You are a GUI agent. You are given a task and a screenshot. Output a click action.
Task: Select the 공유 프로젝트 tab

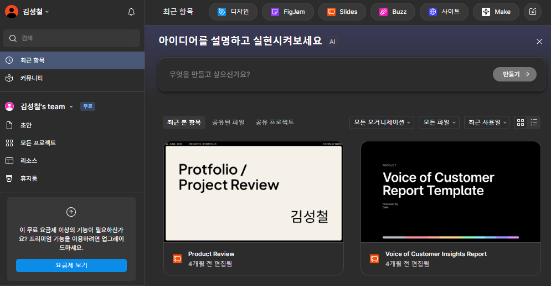click(275, 122)
